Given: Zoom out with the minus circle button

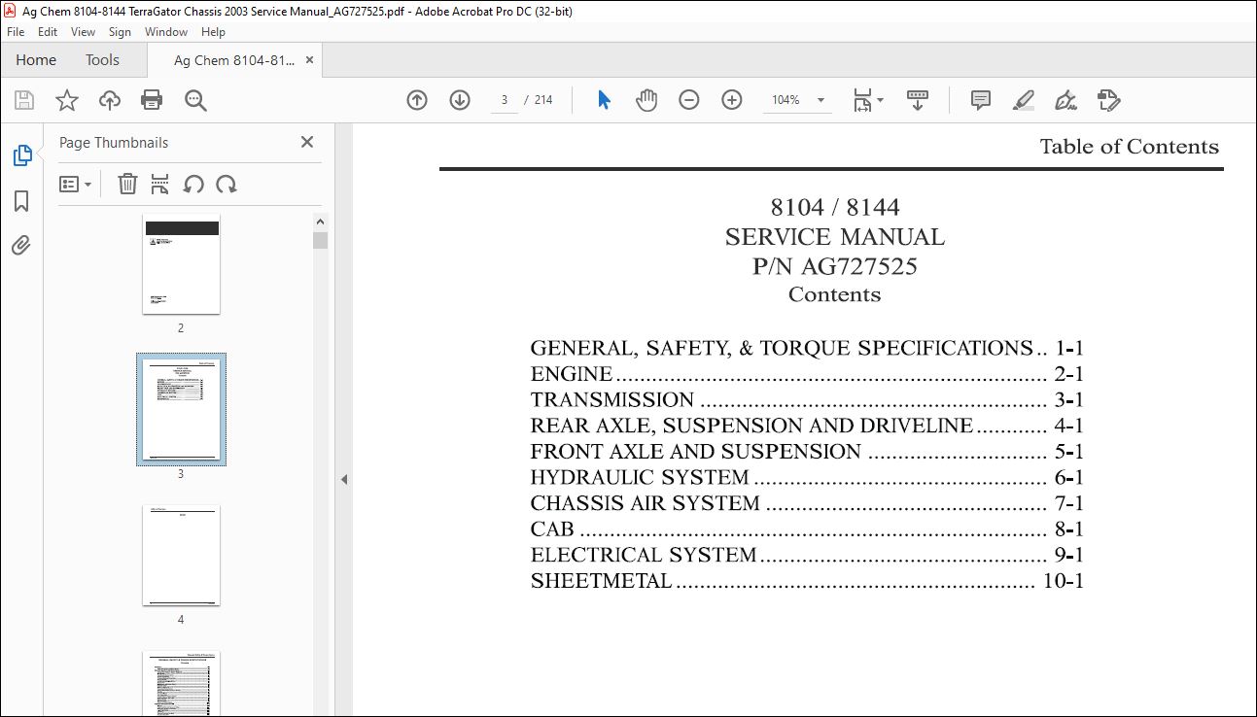Looking at the screenshot, I should tap(689, 100).
